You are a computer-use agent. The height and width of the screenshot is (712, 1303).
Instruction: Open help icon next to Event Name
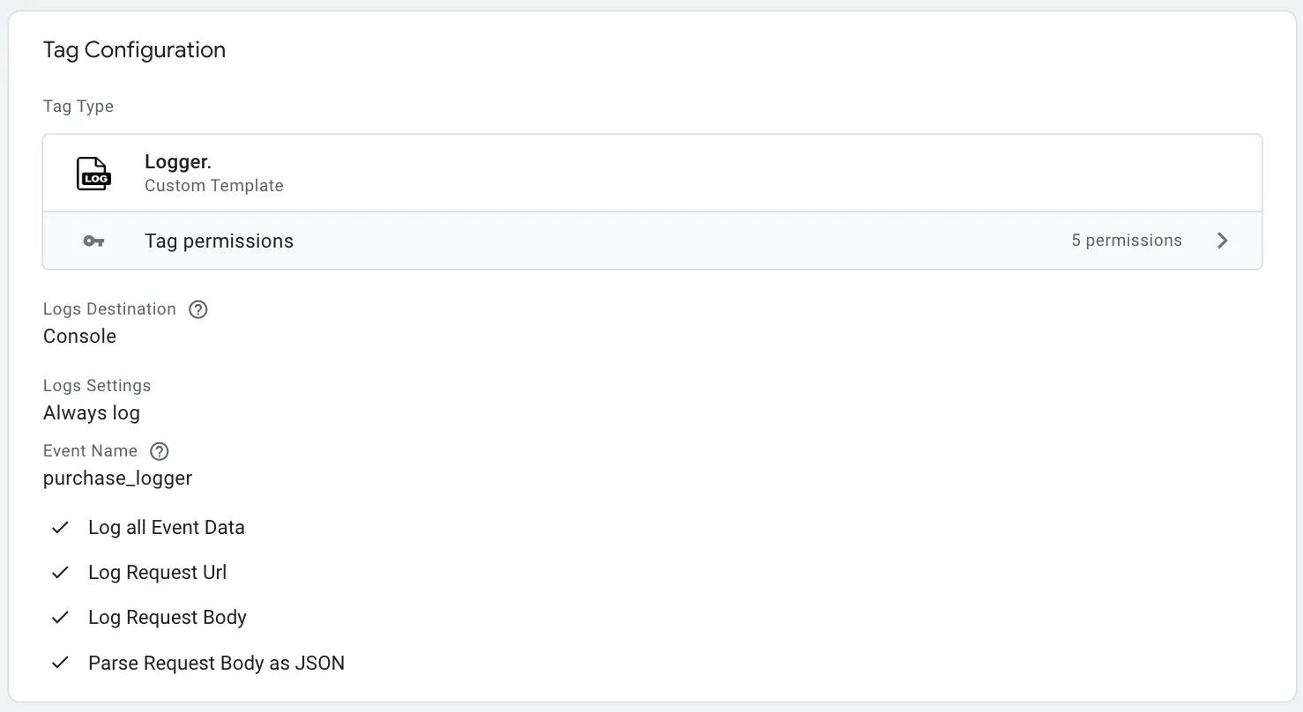coord(159,451)
